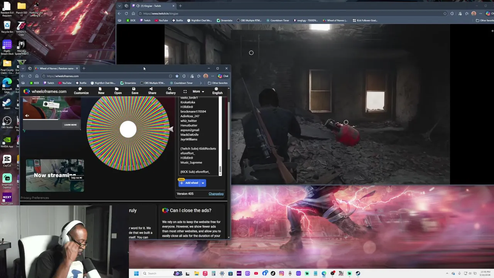Toggle fullscreen wheel view
Screen dimensions: 494x278
tap(185, 92)
